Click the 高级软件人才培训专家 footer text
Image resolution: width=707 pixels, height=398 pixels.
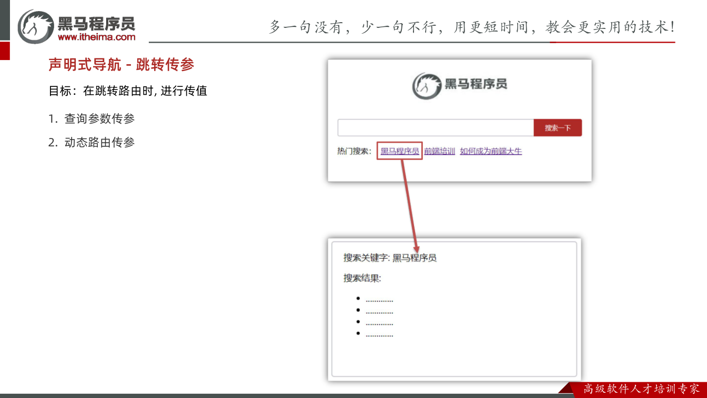641,389
